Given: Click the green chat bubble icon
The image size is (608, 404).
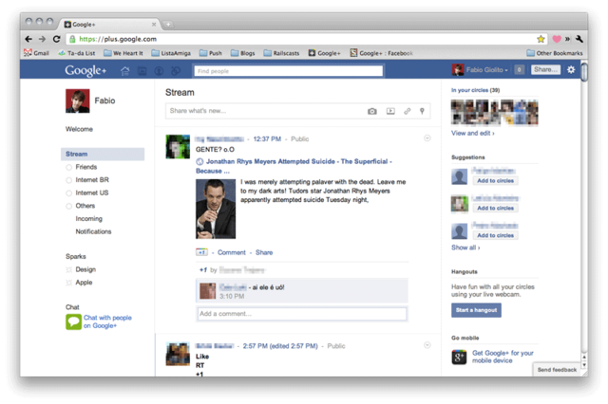Looking at the screenshot, I should click(73, 321).
